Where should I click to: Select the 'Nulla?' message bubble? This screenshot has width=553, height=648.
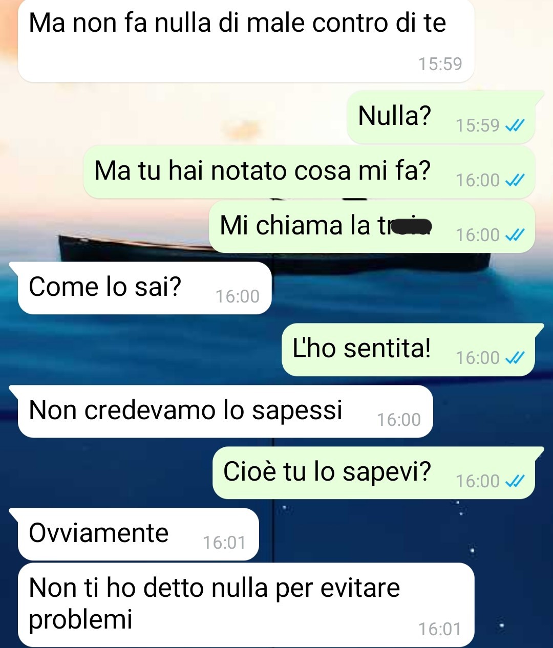[441, 117]
